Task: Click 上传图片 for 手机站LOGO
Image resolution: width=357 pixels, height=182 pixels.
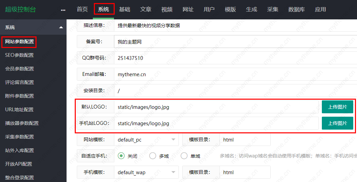Action: point(337,123)
